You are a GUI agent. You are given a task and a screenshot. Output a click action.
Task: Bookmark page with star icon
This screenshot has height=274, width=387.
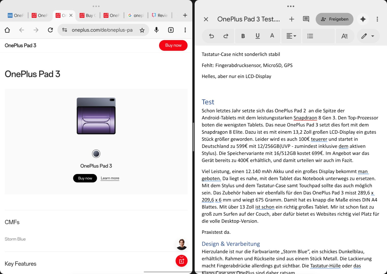coord(142,30)
